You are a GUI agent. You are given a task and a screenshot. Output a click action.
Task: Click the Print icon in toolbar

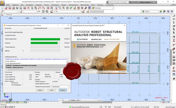(x=13, y=8)
